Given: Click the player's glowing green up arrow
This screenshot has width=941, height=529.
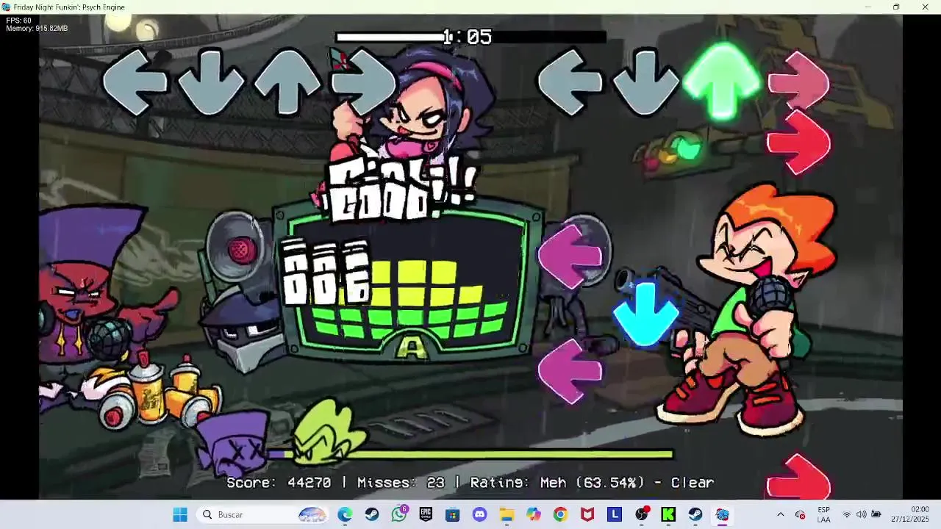Looking at the screenshot, I should click(x=723, y=81).
